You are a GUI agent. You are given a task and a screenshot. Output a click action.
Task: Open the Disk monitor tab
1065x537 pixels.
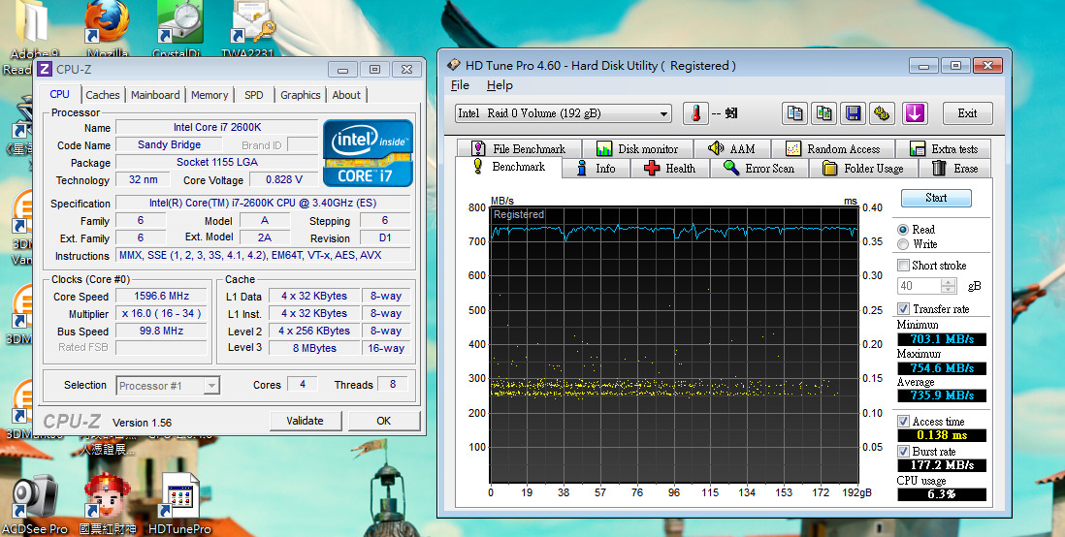(637, 148)
